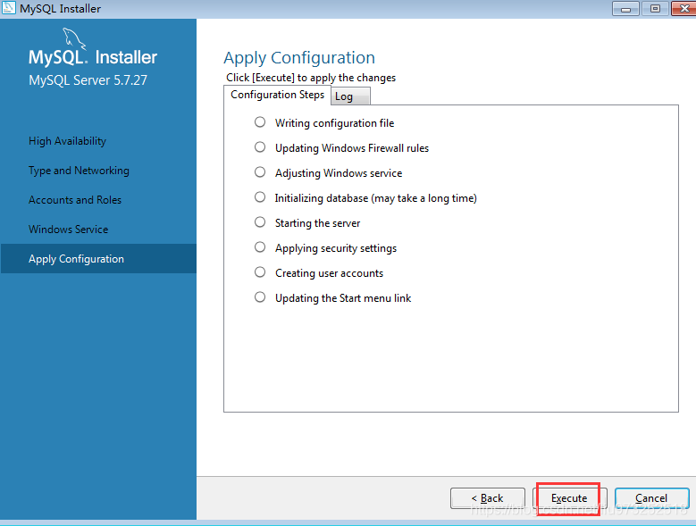
Task: Click 'Starting the server' text
Action: coord(318,223)
